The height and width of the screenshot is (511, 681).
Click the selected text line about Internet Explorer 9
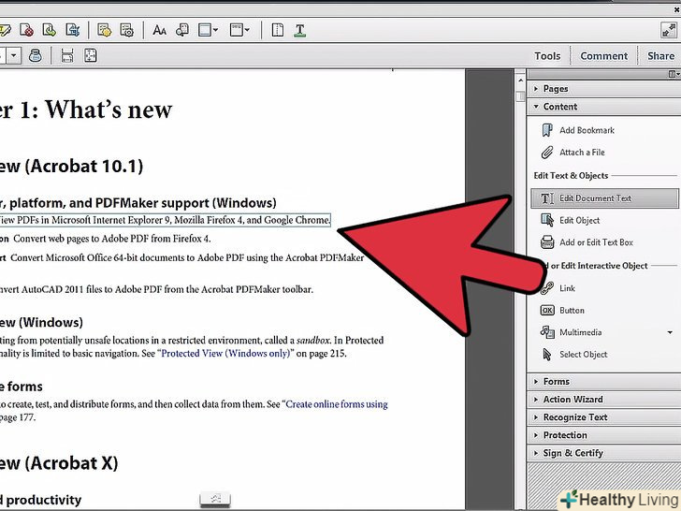165,220
